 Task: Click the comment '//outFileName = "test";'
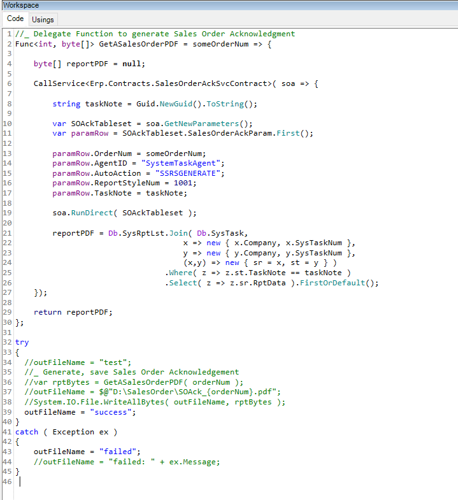(78, 362)
